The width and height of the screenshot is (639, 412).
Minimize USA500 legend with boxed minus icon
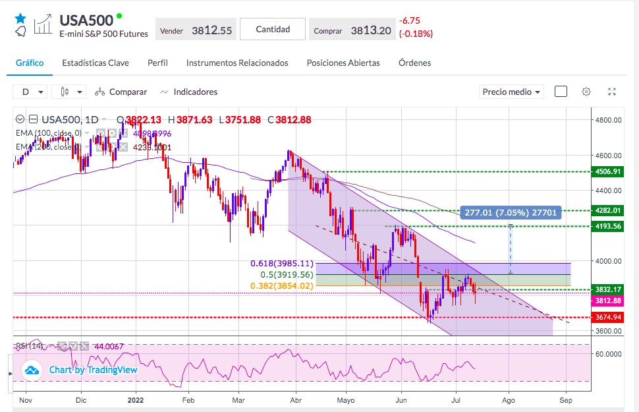pyautogui.click(x=34, y=119)
